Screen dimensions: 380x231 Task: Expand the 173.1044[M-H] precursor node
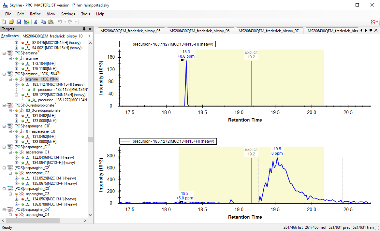(x=17, y=64)
